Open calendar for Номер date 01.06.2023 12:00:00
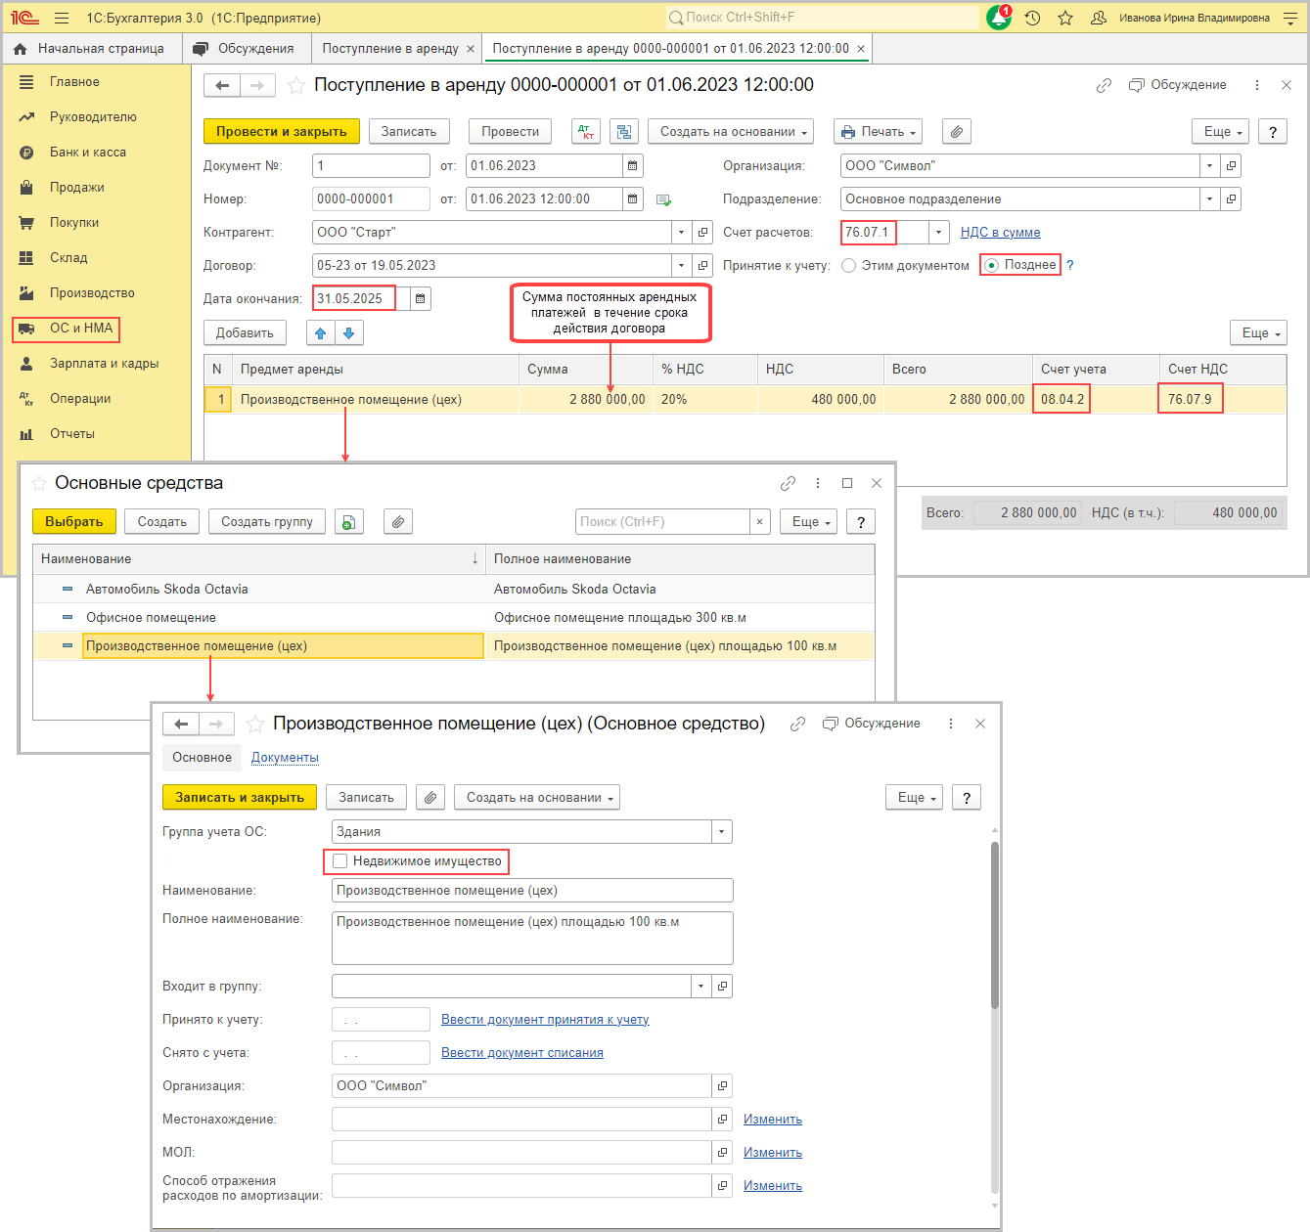This screenshot has width=1310, height=1232. pos(633,199)
